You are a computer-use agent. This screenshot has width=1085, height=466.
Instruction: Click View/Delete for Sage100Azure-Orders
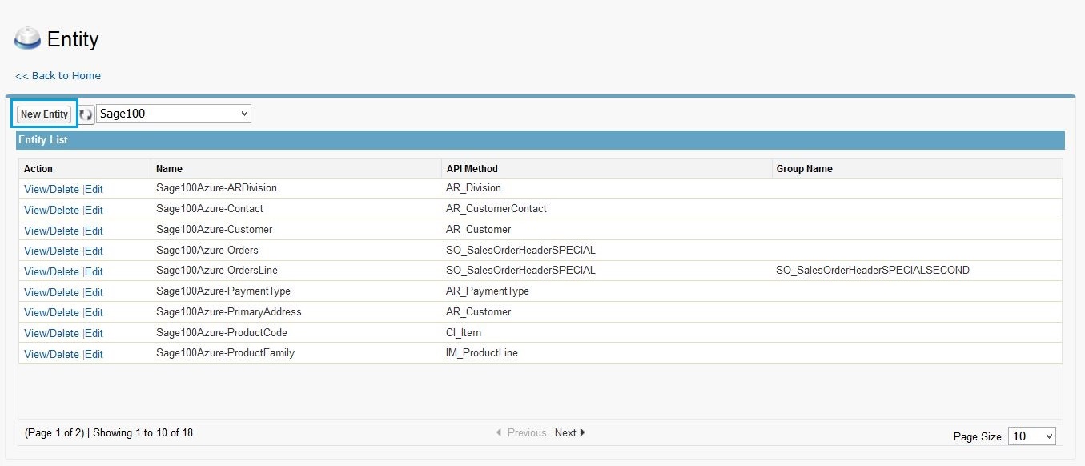point(52,251)
